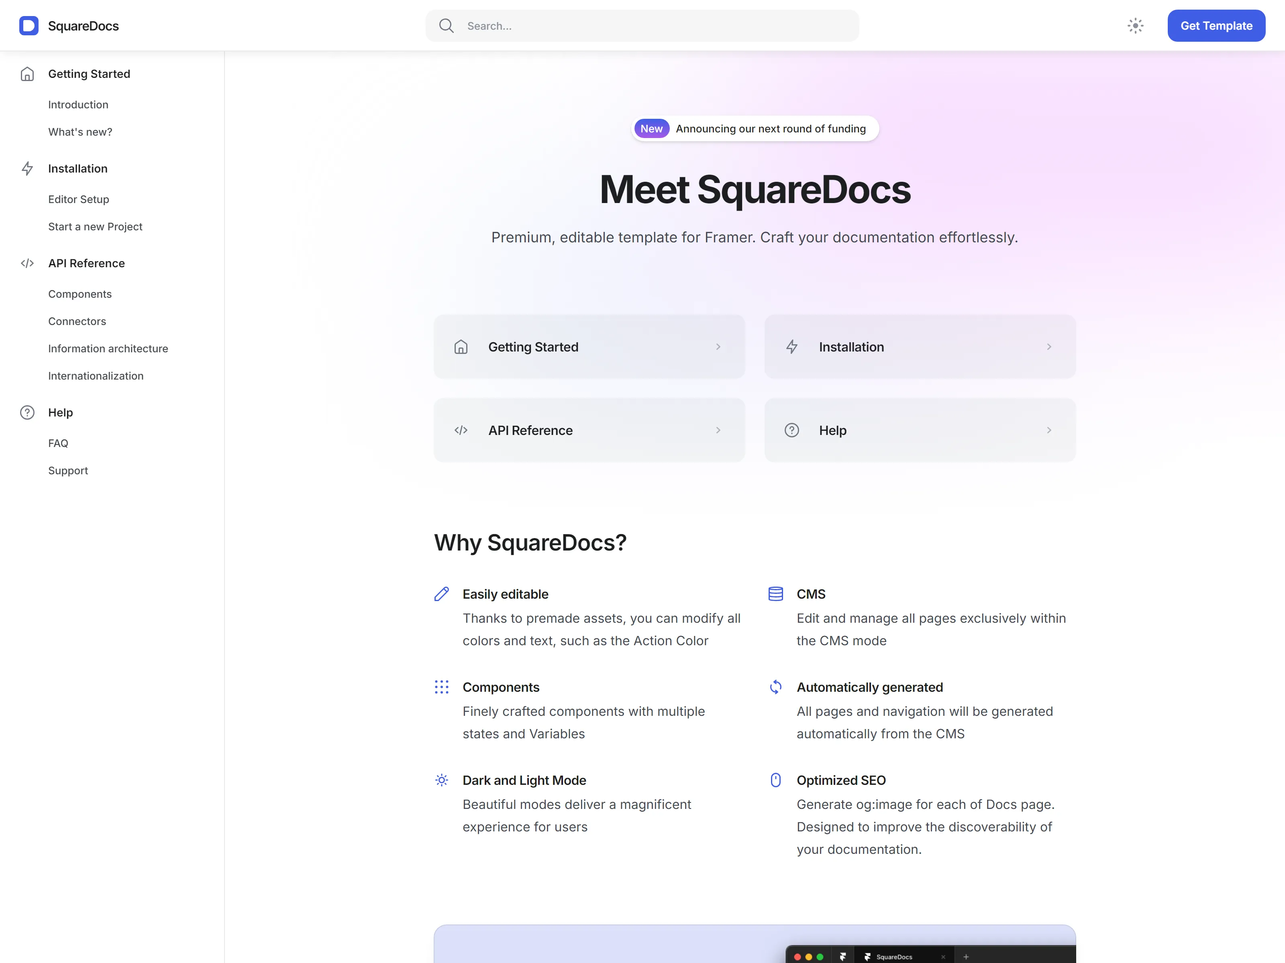Viewport: 1285px width, 963px height.
Task: Click the refresh icon next to Automatically generated
Action: tap(775, 687)
